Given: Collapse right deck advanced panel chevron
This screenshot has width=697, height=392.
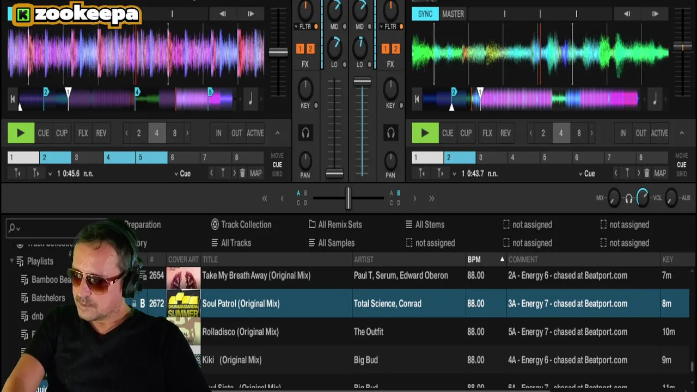Looking at the screenshot, I should pyautogui.click(x=681, y=133).
